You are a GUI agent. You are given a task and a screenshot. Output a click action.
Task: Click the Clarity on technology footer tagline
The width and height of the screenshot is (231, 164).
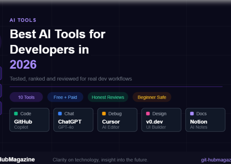tap(100, 160)
